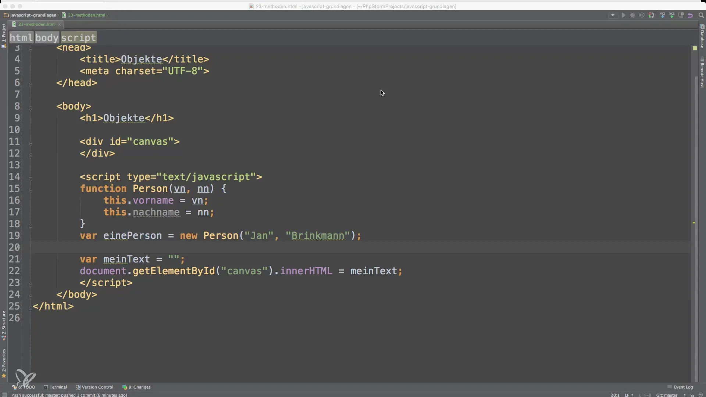This screenshot has width=706, height=397.
Task: Collapse the head tag fold on line 3
Action: [31, 49]
